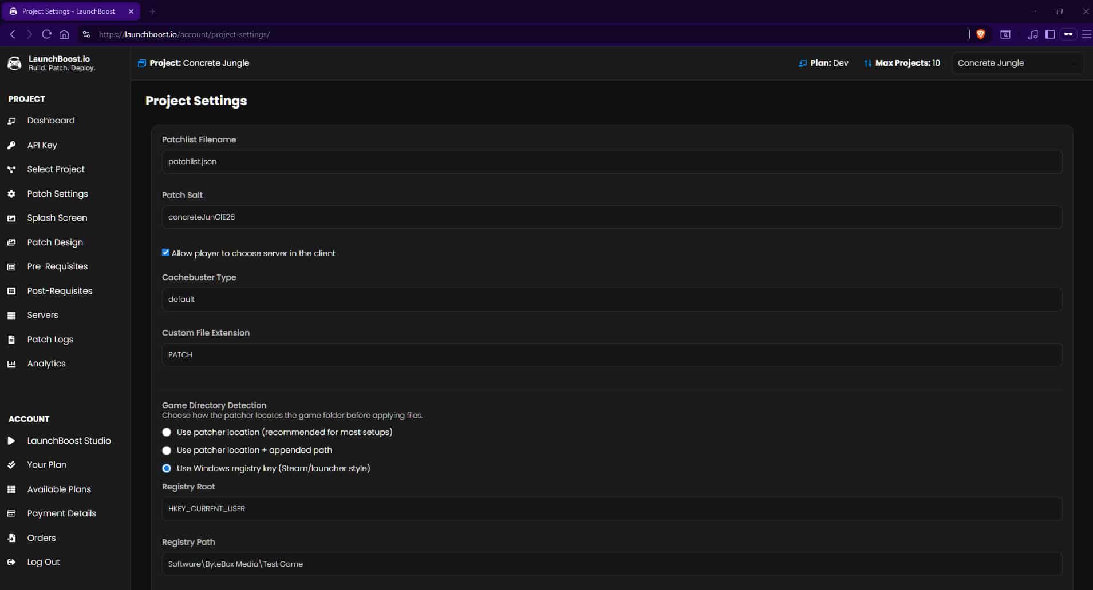Open the Available Plans link

pyautogui.click(x=59, y=489)
